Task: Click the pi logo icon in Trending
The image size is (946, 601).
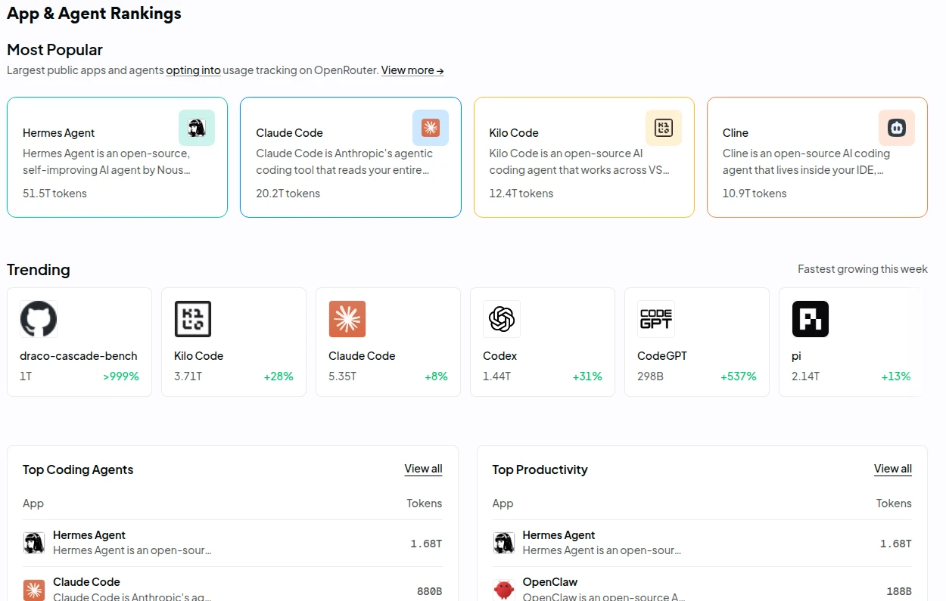Action: (x=811, y=319)
